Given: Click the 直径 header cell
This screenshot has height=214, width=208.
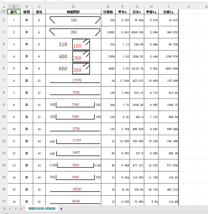Looking at the screenshot, I should [x=39, y=12].
